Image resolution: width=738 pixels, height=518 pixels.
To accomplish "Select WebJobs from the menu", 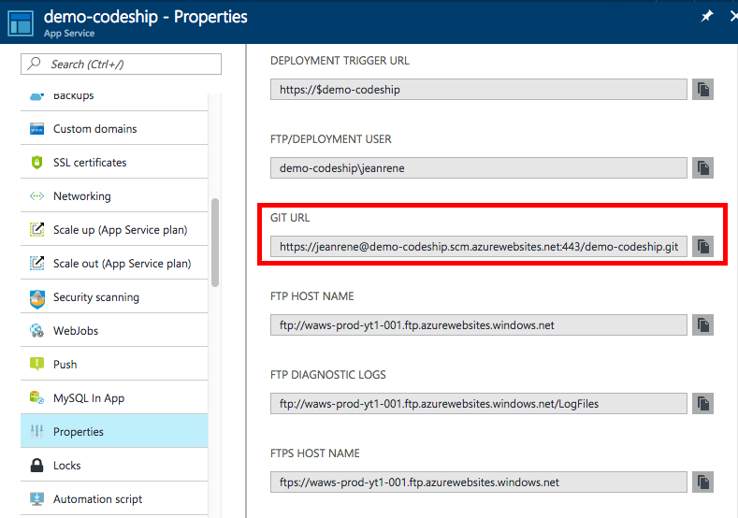I will (x=114, y=331).
